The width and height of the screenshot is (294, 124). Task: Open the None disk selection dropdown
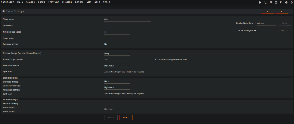[x=117, y=81]
